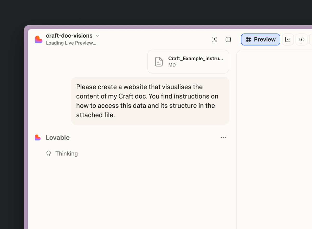
Task: Click the Lovable name label in chat
Action: tap(58, 138)
